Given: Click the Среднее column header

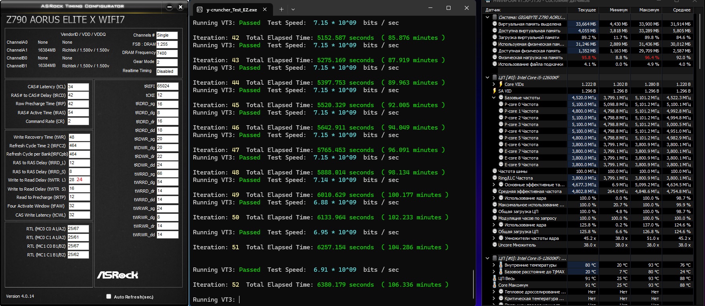Looking at the screenshot, I should click(677, 10).
